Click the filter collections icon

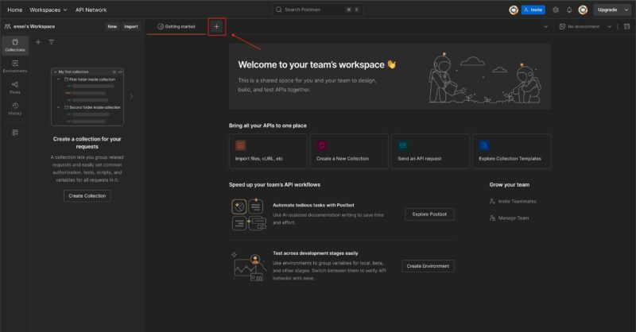click(x=52, y=42)
